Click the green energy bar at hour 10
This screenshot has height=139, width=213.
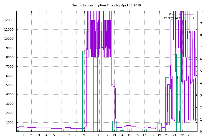(92, 77)
